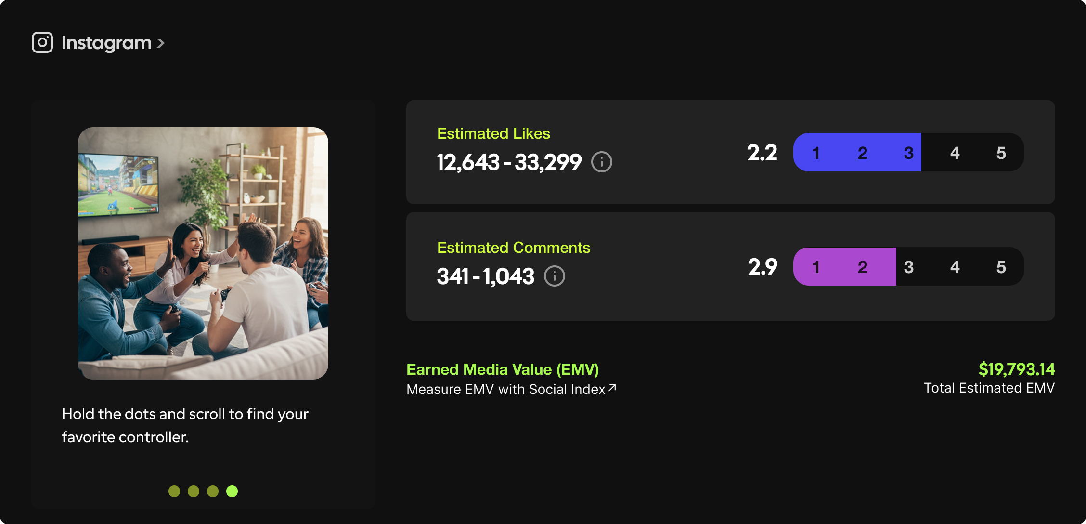Select the first carousel dot

pyautogui.click(x=174, y=491)
